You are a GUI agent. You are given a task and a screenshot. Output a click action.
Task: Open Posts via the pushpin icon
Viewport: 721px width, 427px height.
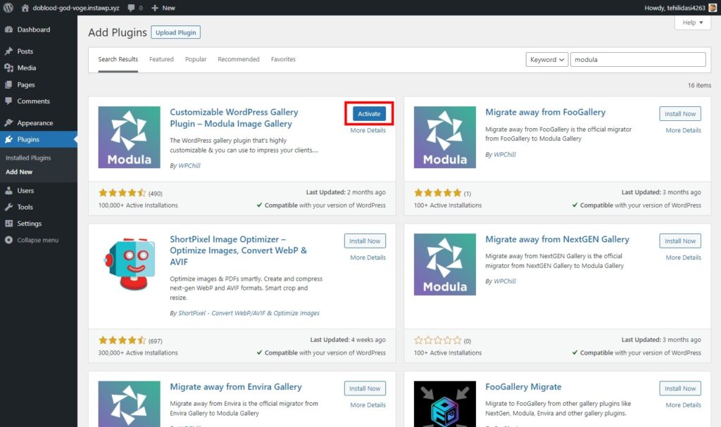click(x=8, y=51)
